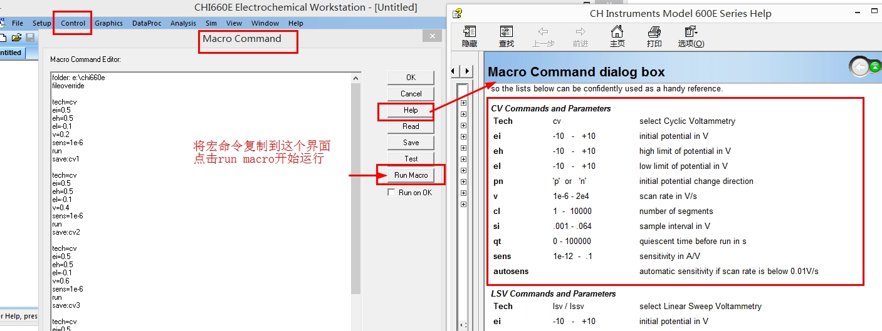Viewport: 882px width, 331px height.
Task: Click the New file toolbar icon
Action: pos(3,38)
